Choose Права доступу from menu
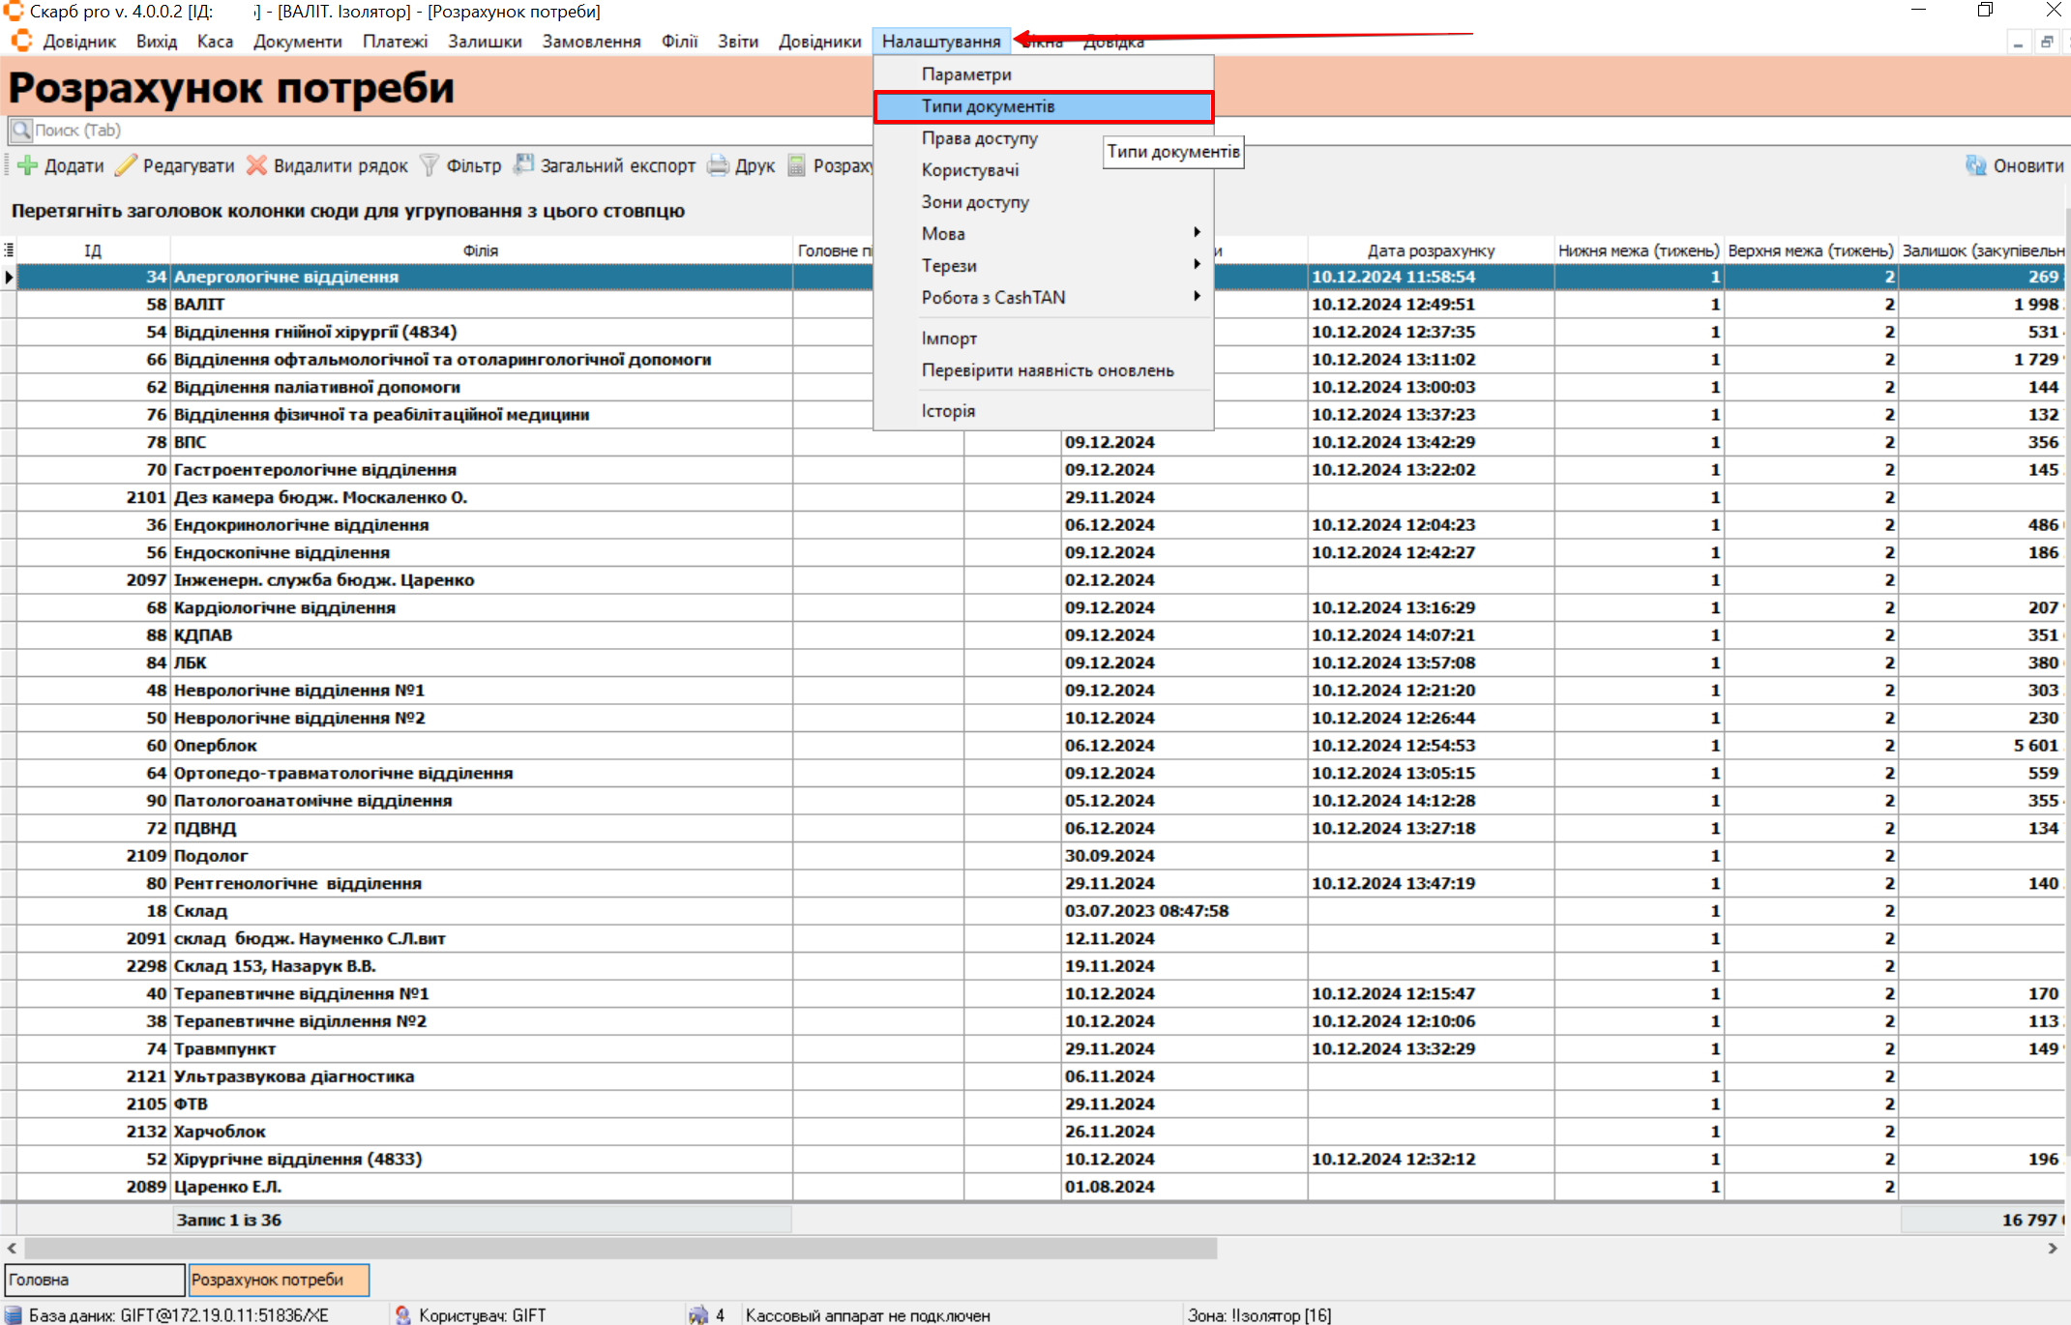Screen dimensions: 2071x1325 pyautogui.click(x=979, y=138)
